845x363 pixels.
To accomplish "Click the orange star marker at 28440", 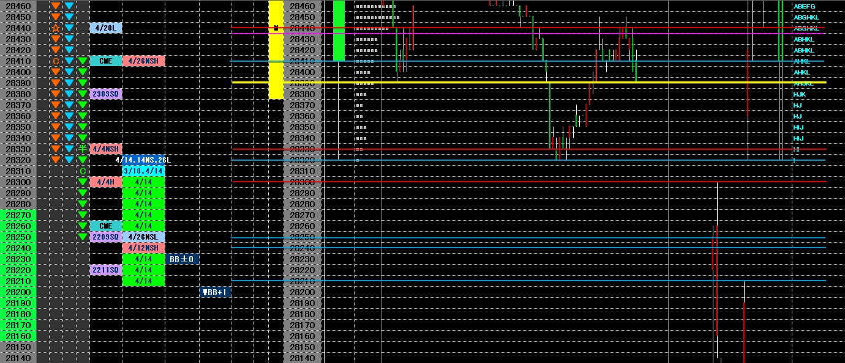I will coord(56,28).
